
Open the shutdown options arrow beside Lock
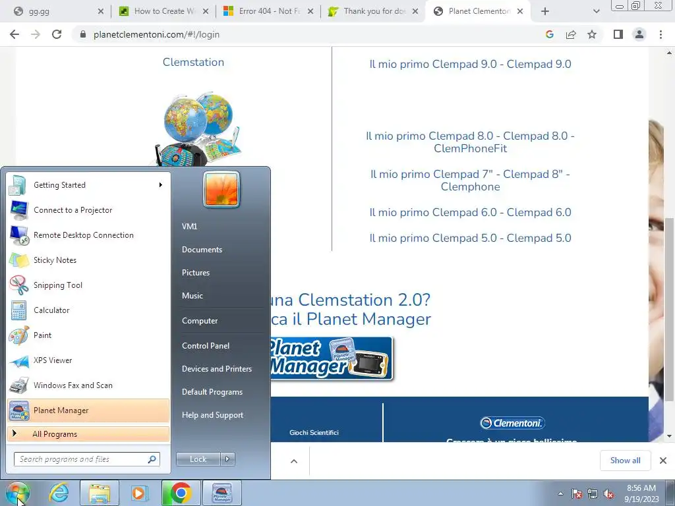(x=227, y=459)
